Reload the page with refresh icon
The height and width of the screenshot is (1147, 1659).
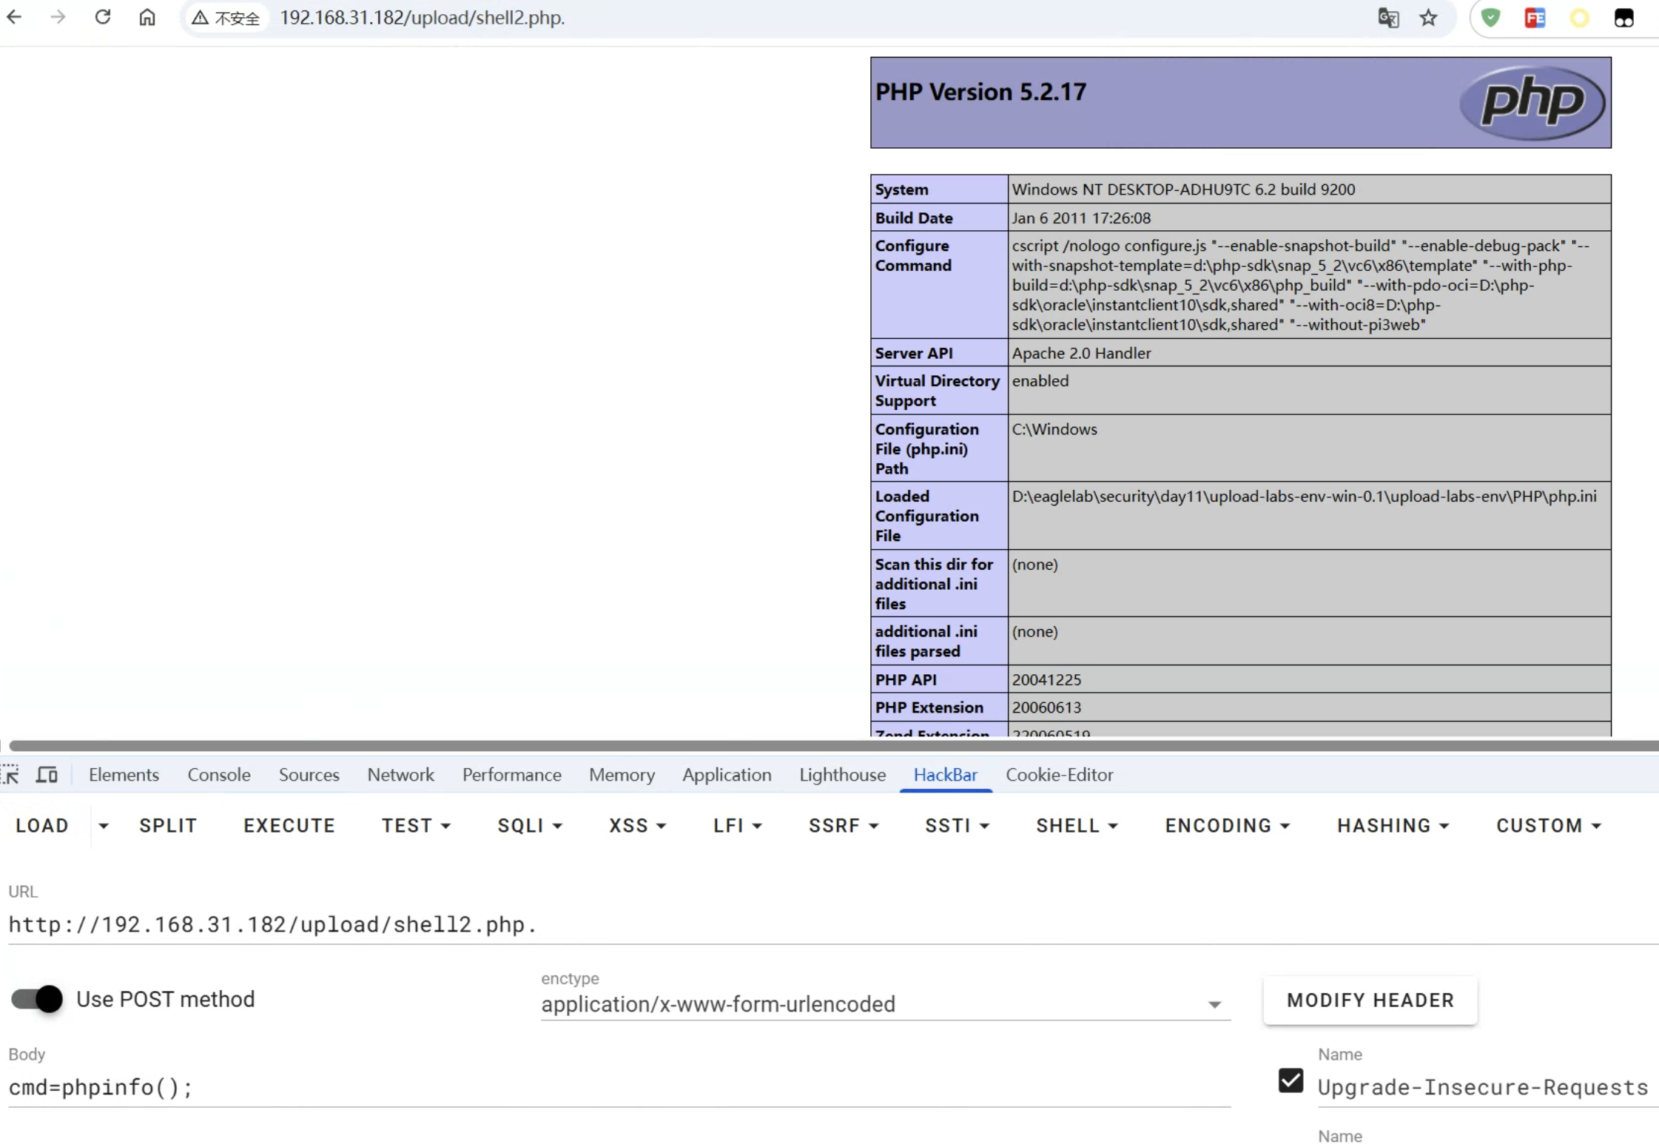point(103,17)
